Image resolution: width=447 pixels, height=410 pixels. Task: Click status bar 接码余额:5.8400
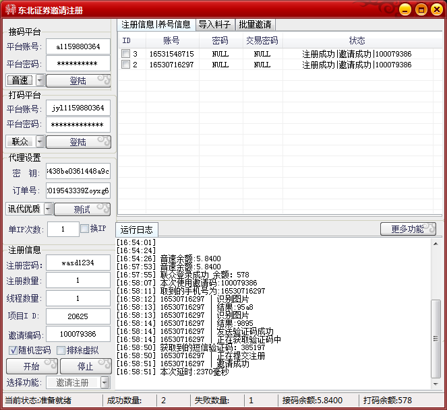point(312,401)
